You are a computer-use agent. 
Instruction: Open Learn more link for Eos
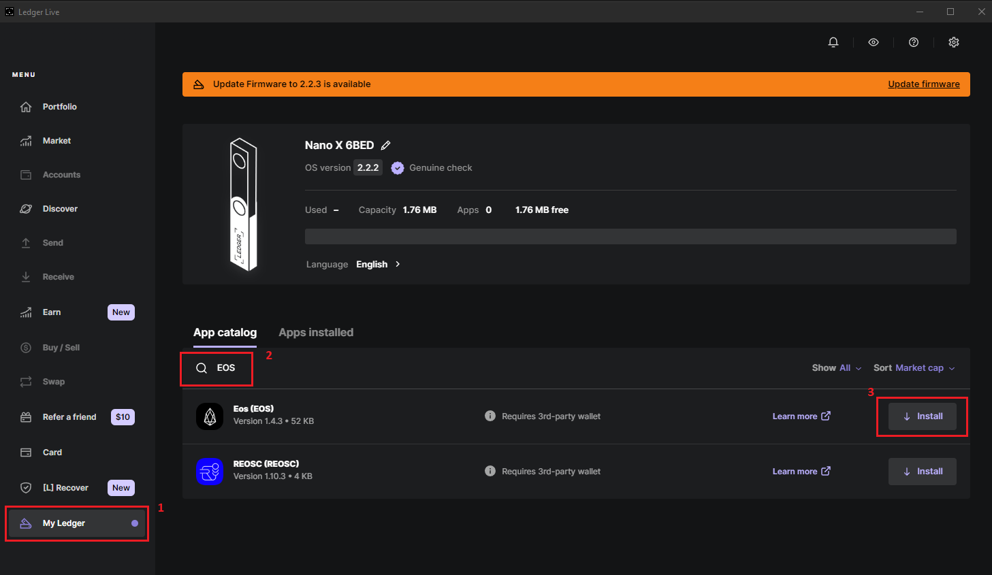(x=801, y=416)
